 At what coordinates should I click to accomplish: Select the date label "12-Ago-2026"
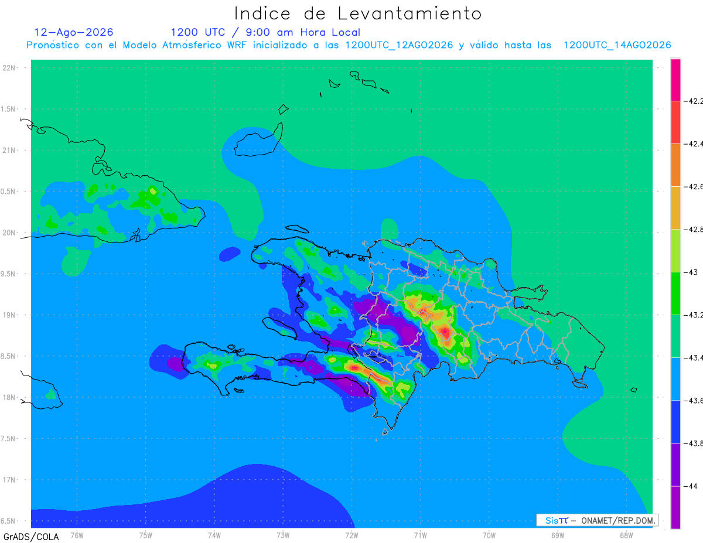pyautogui.click(x=74, y=32)
